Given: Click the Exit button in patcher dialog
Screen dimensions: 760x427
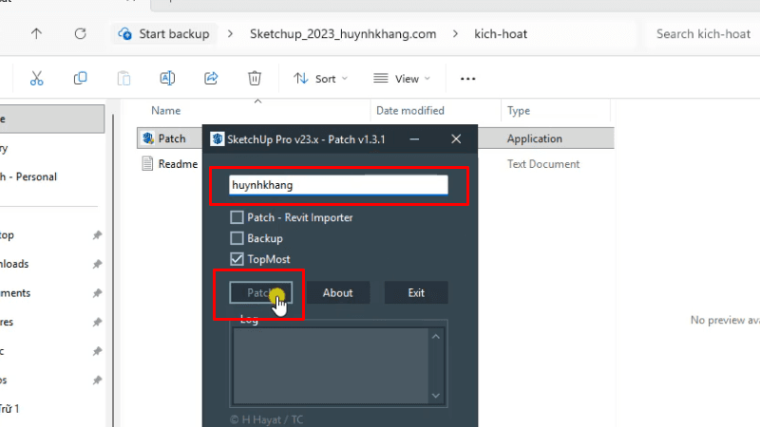Looking at the screenshot, I should pyautogui.click(x=416, y=293).
